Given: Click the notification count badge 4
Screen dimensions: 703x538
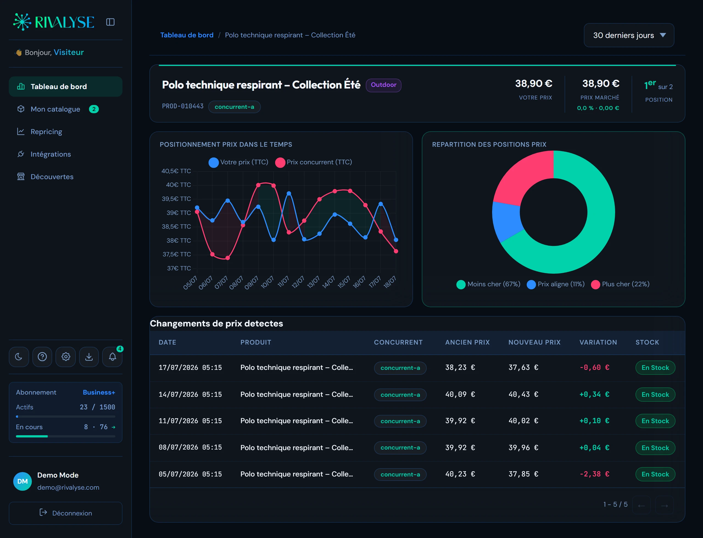Looking at the screenshot, I should (x=120, y=349).
